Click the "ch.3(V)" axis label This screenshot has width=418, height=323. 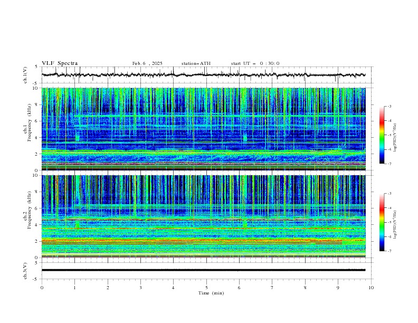click(x=25, y=271)
